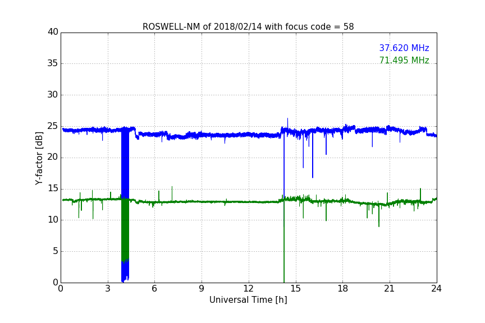This screenshot has width=485, height=323.
Task: Click the x-axis tick label 3
Action: (108, 289)
